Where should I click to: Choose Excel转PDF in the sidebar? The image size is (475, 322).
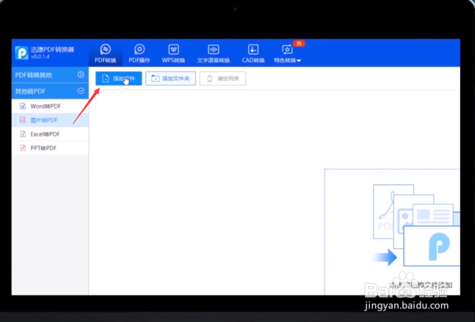[x=50, y=134]
